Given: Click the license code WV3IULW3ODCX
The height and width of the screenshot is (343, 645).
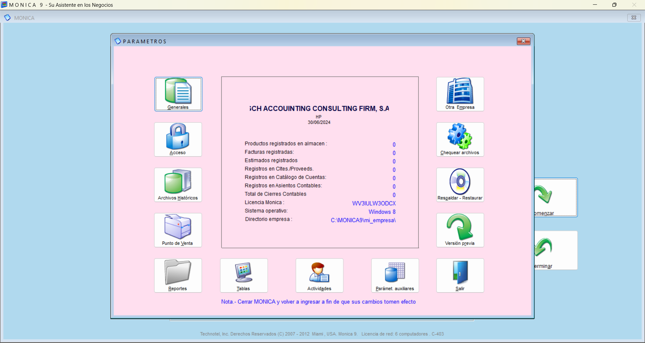Looking at the screenshot, I should 374,203.
